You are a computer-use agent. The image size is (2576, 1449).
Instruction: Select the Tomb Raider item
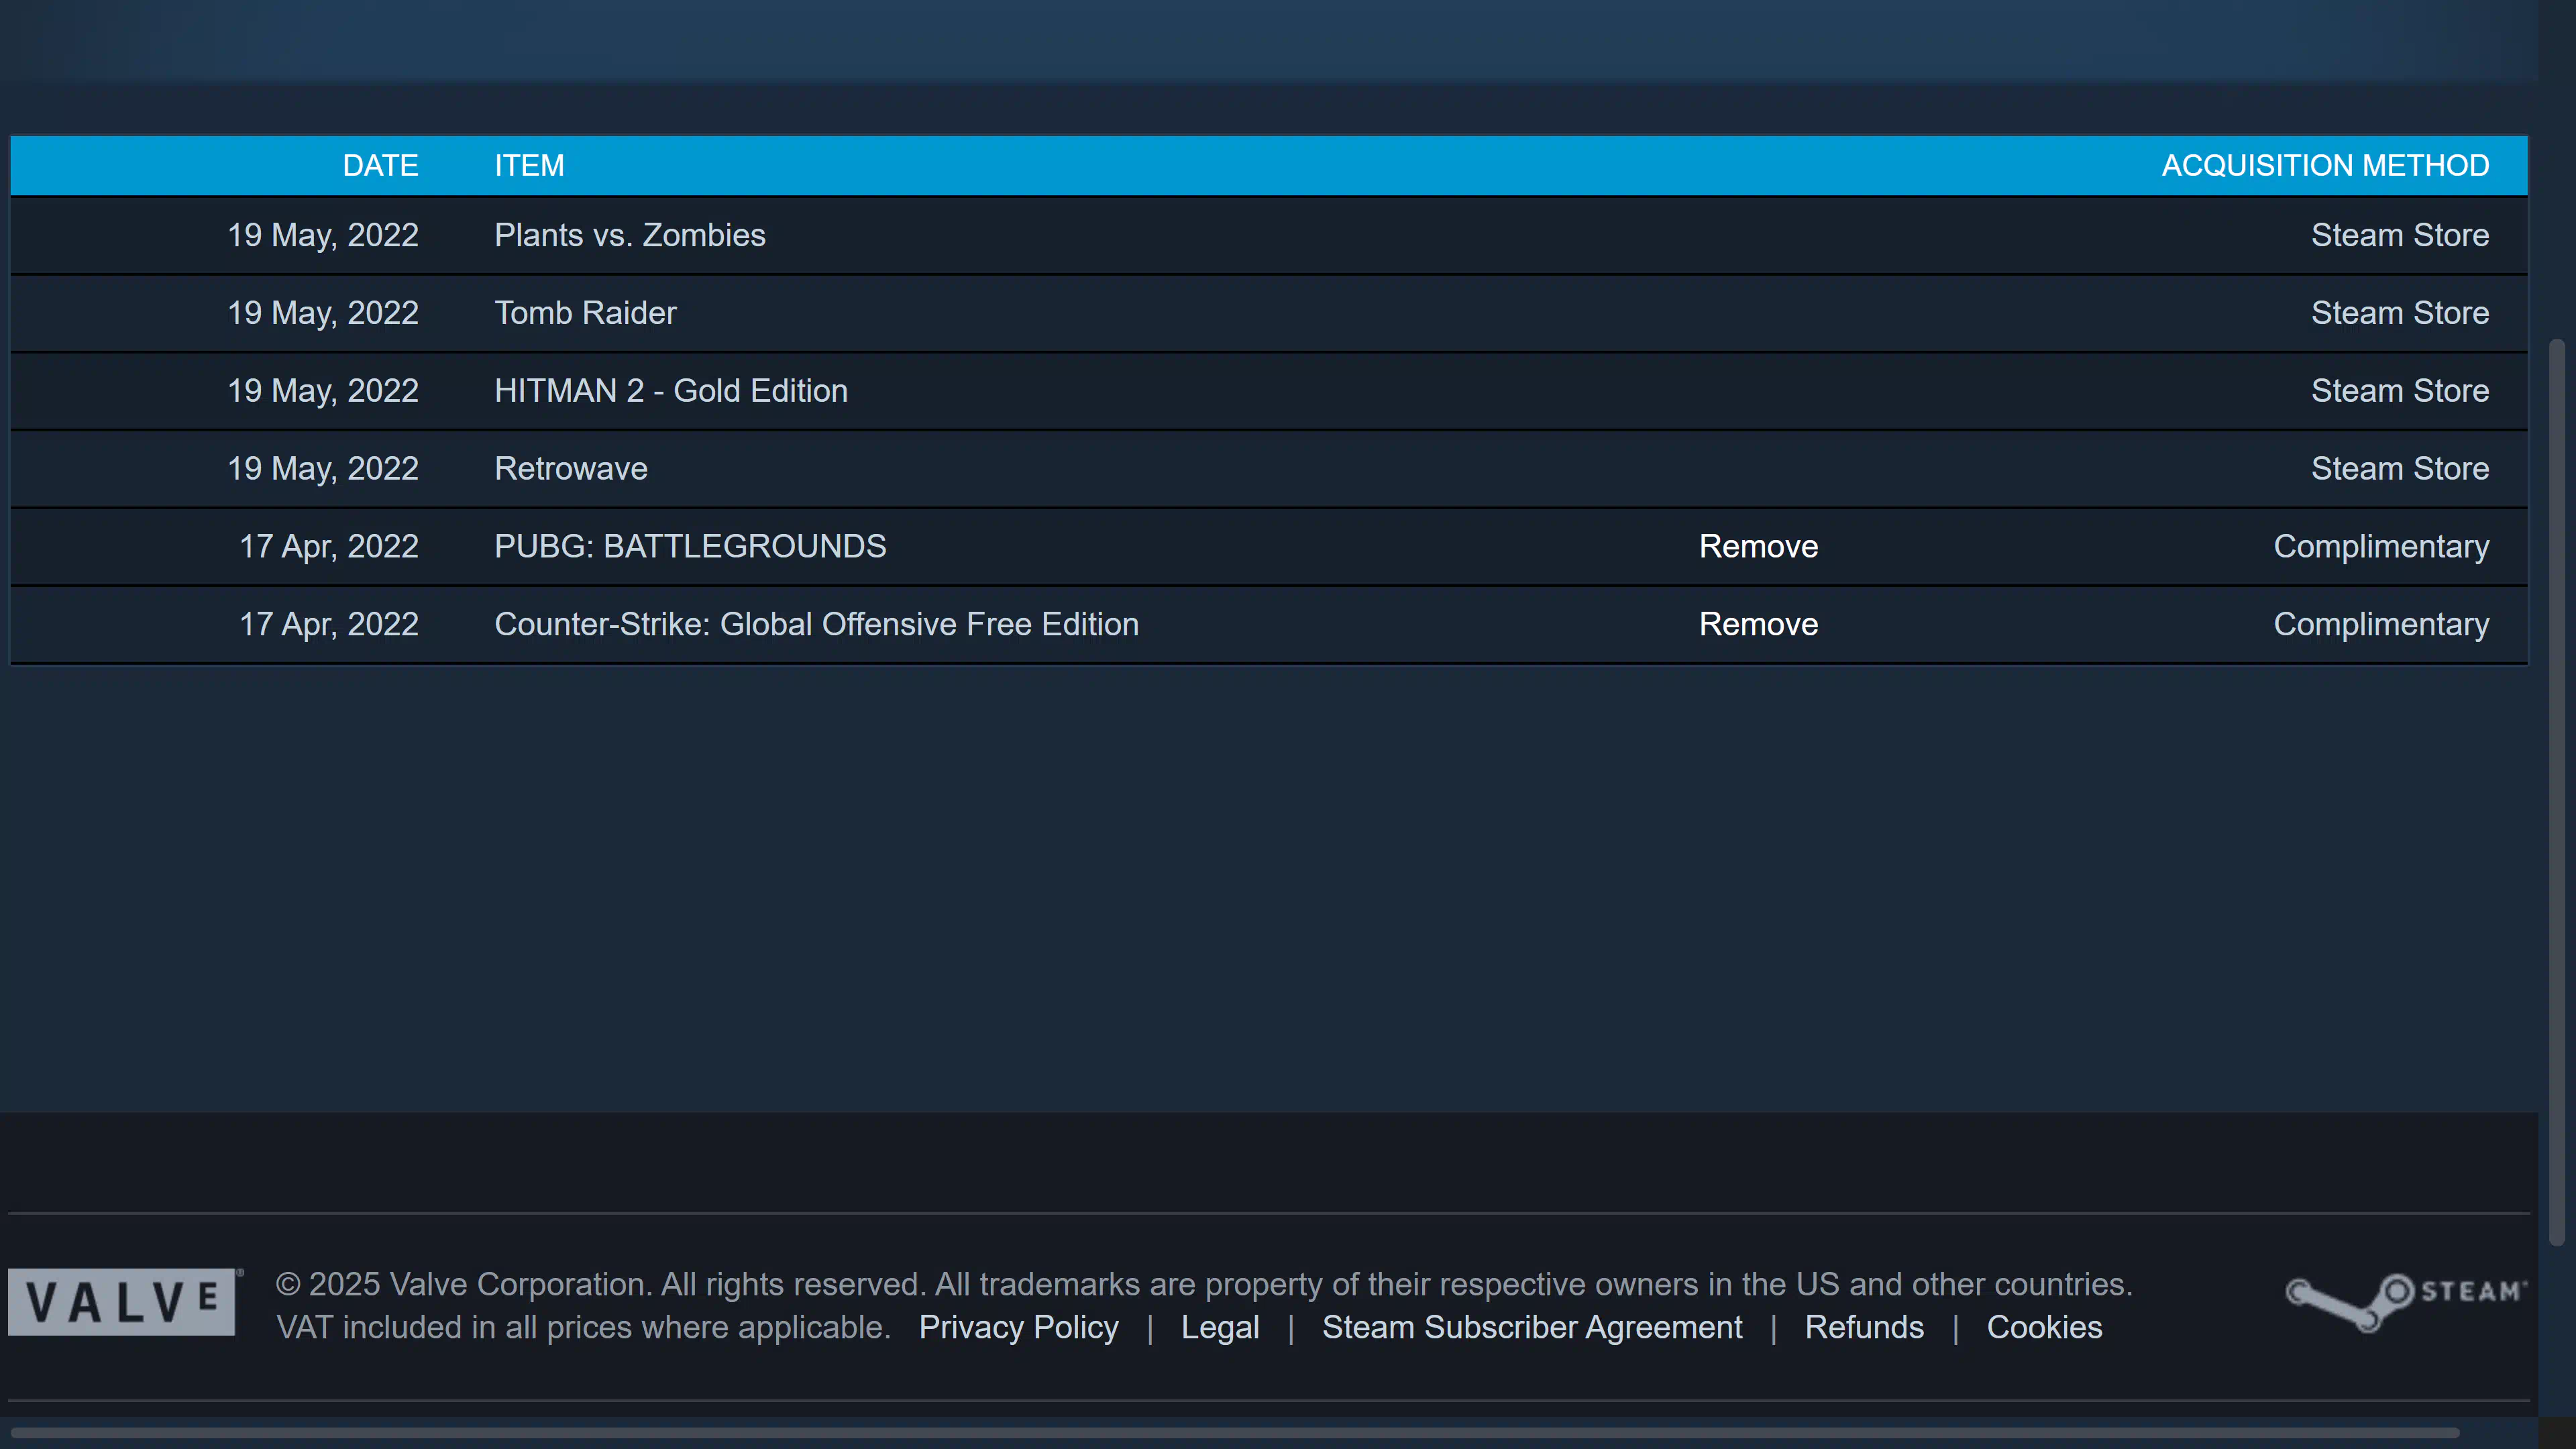tap(585, 313)
